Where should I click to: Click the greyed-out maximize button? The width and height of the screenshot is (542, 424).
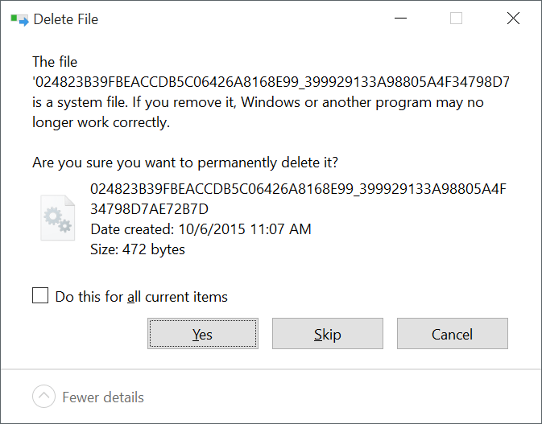tap(456, 19)
